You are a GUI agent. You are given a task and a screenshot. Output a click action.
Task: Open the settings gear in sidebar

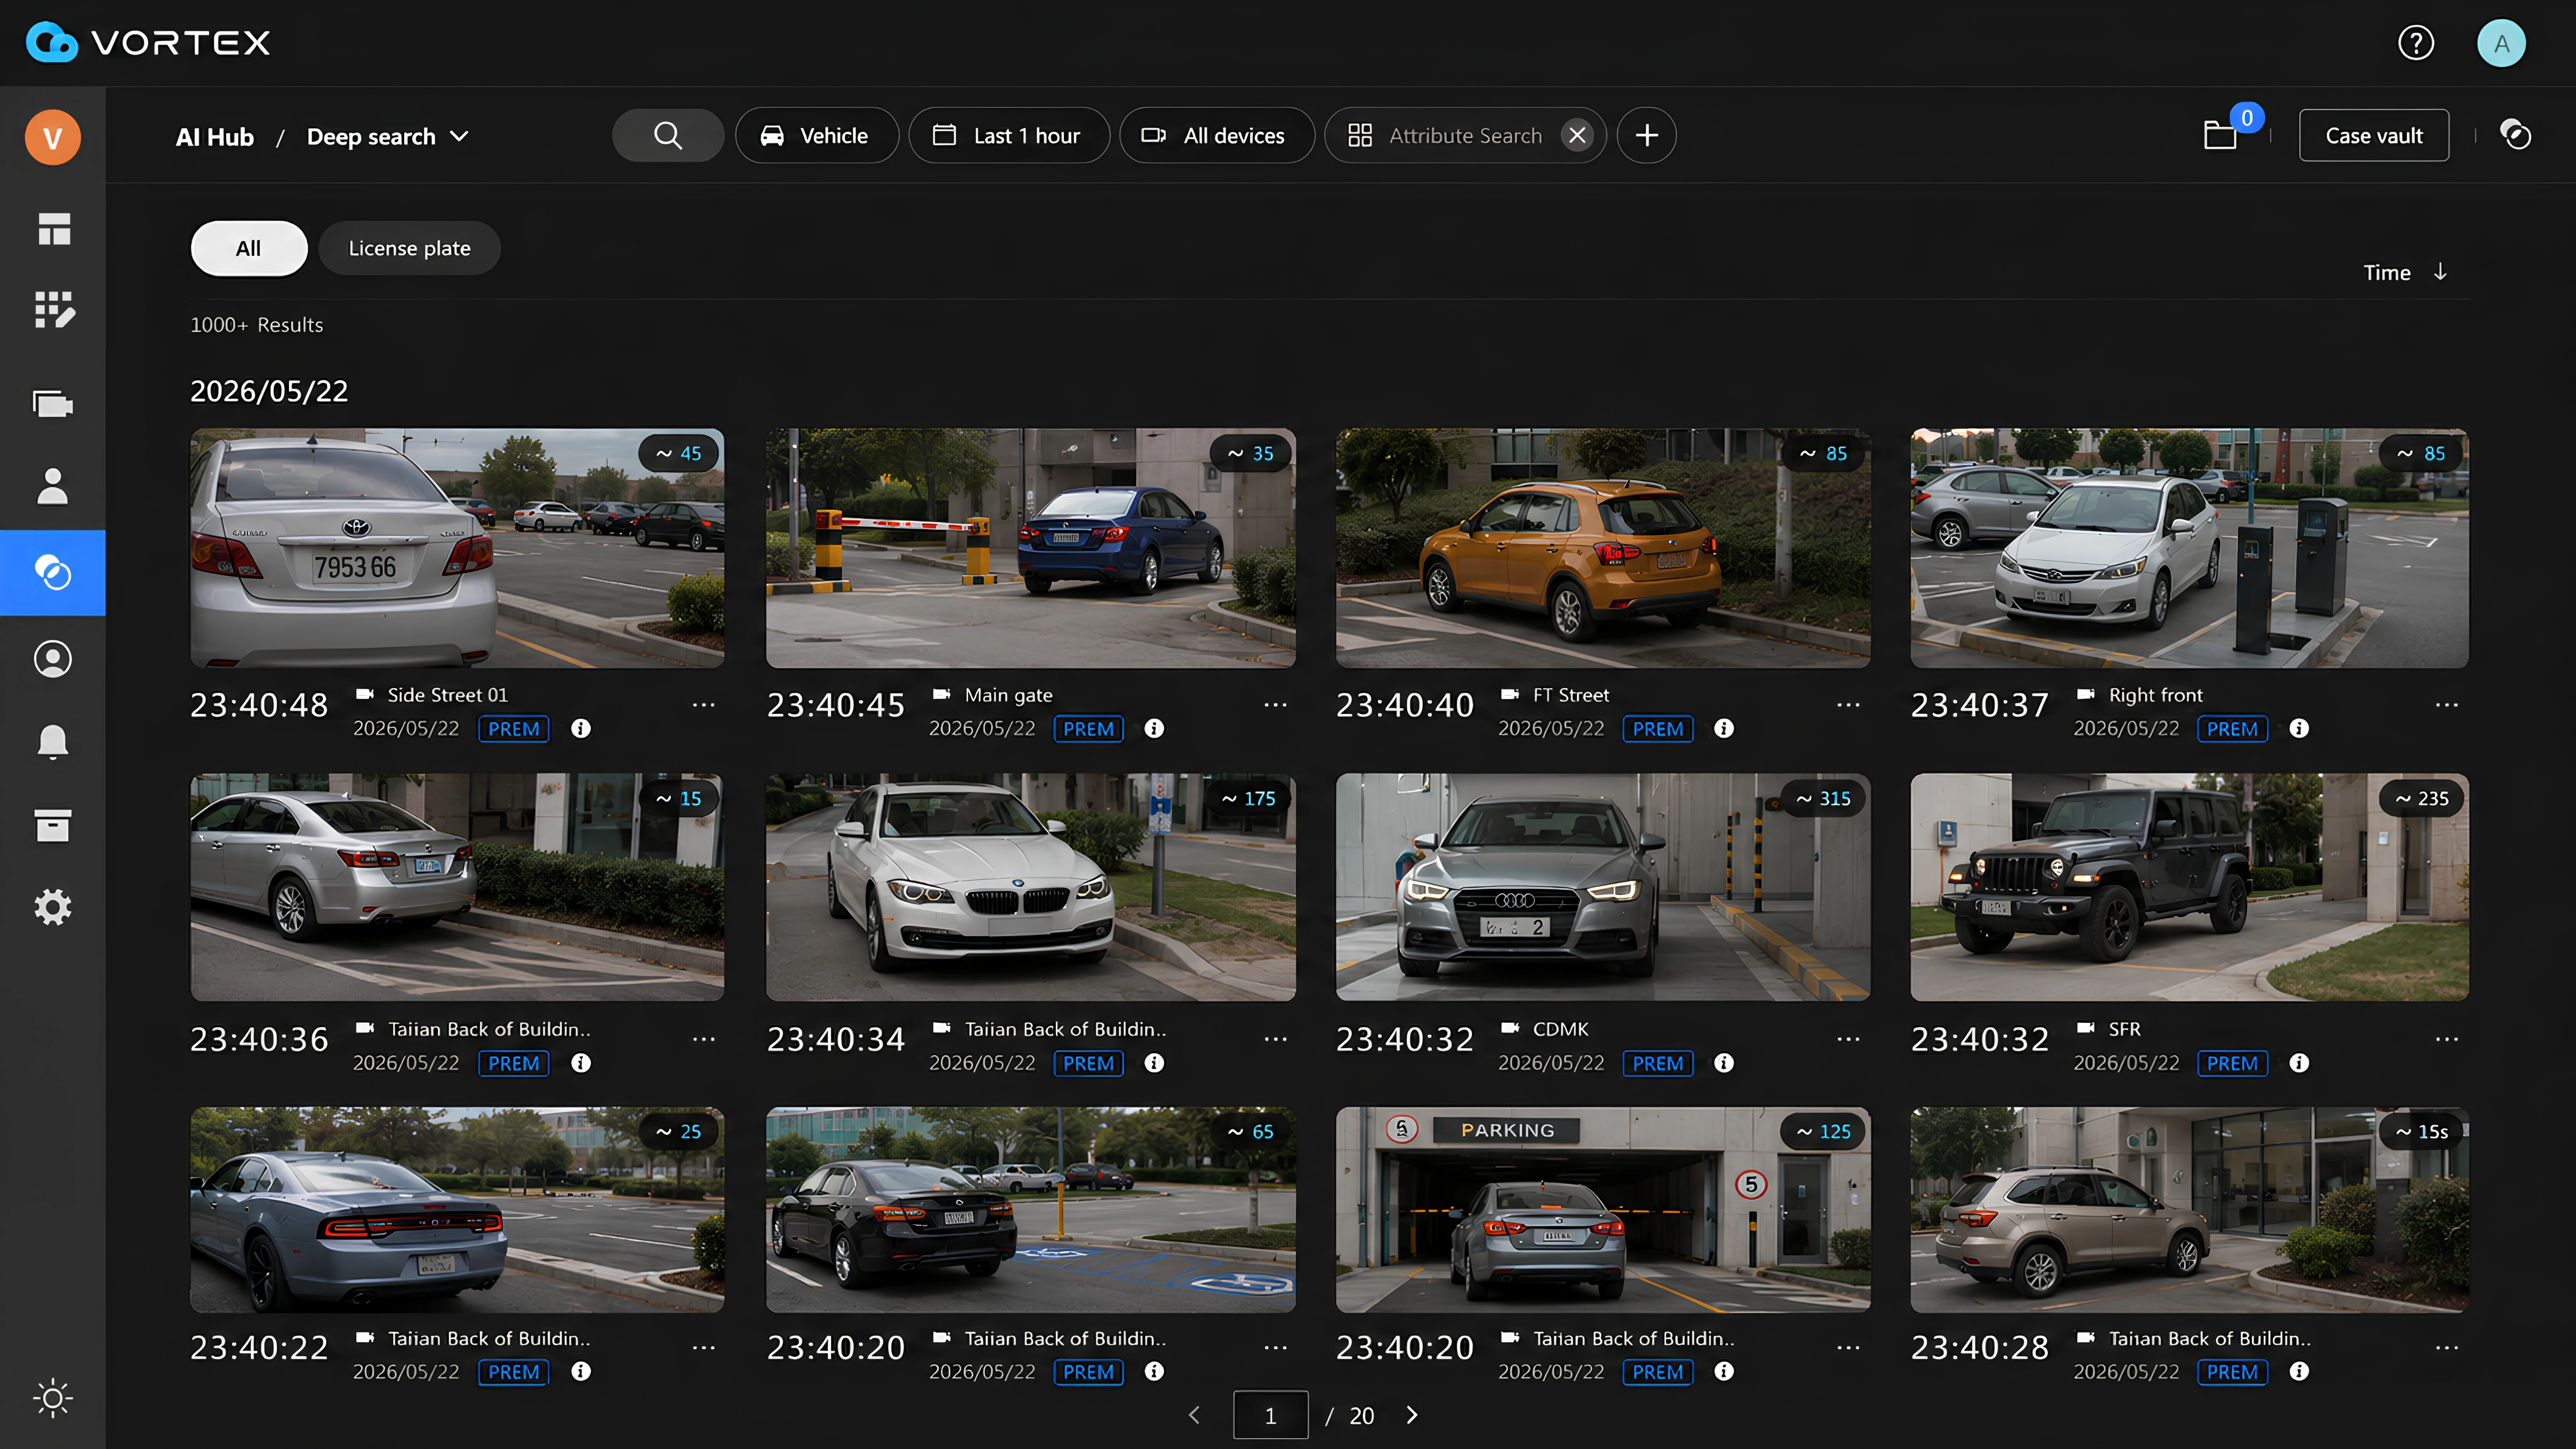[x=53, y=907]
